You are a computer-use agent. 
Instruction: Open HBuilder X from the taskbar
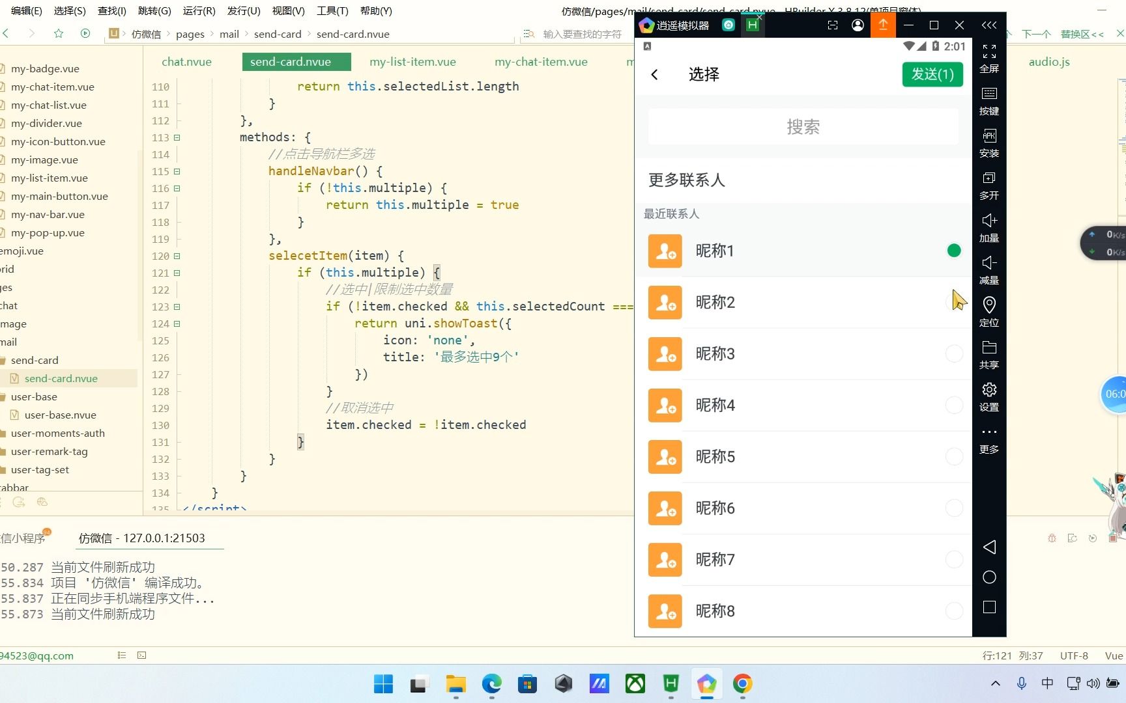coord(671,683)
